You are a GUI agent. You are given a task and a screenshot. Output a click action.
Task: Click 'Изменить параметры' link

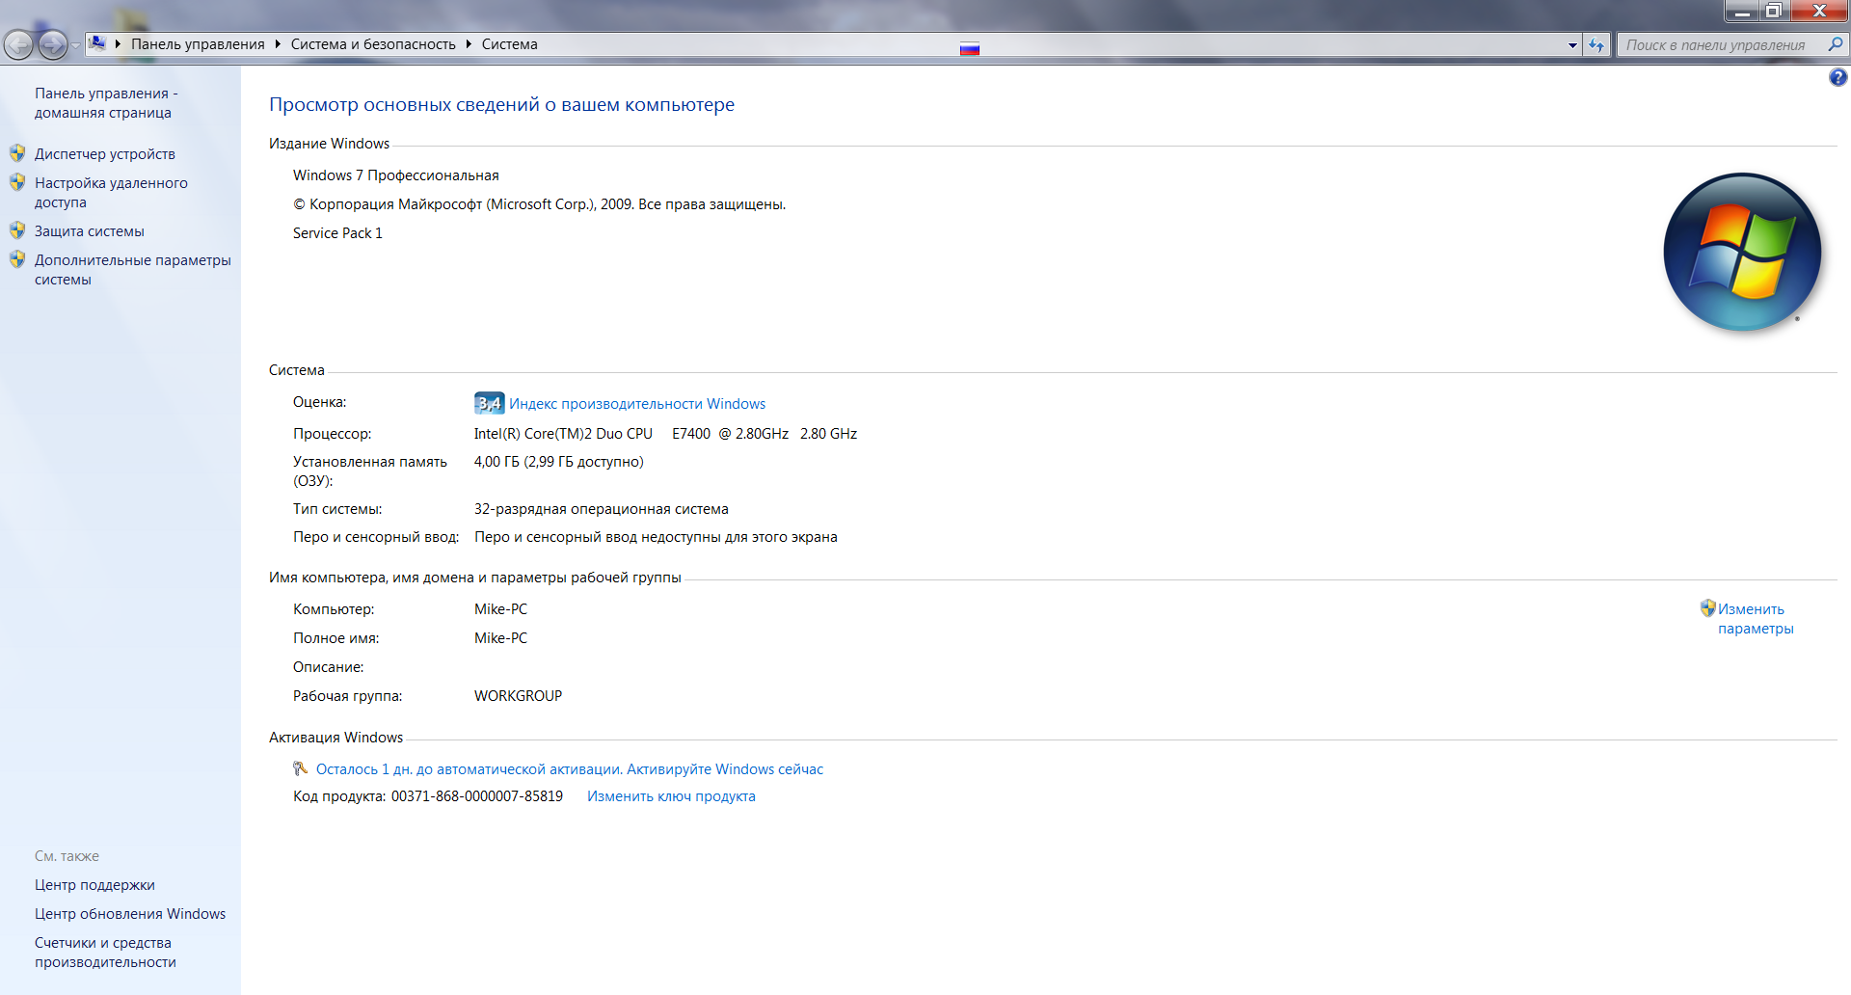tap(1756, 619)
